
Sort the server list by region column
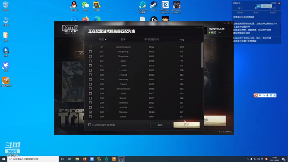[103, 40]
